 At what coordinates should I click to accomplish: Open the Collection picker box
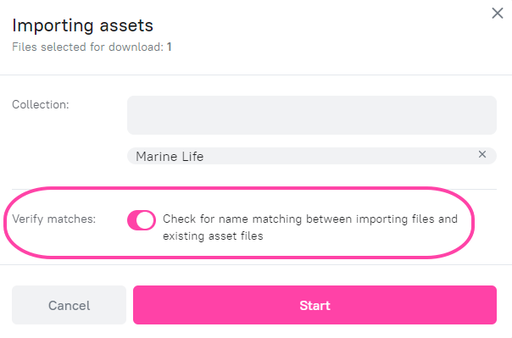(312, 115)
